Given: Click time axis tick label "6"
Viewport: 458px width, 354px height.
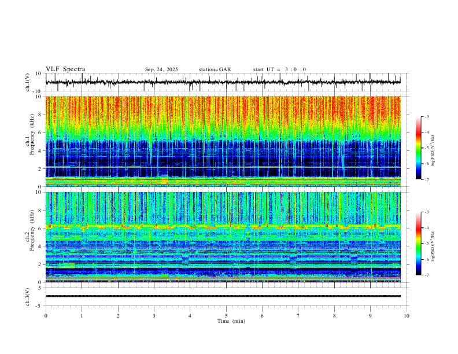Looking at the screenshot, I should point(262,316).
